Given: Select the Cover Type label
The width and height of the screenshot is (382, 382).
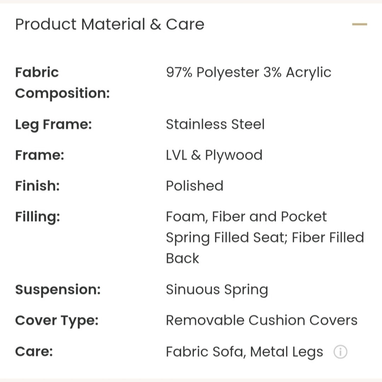Looking at the screenshot, I should pos(57,320).
